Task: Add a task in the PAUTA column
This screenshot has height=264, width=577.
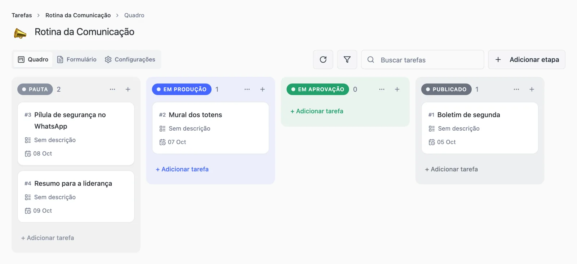Action: click(x=48, y=238)
